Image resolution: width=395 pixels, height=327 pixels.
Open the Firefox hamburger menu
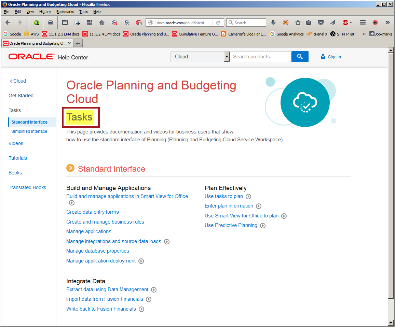[x=363, y=23]
